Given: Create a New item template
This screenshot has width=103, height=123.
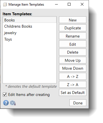Looking at the screenshot, I should point(73,20).
